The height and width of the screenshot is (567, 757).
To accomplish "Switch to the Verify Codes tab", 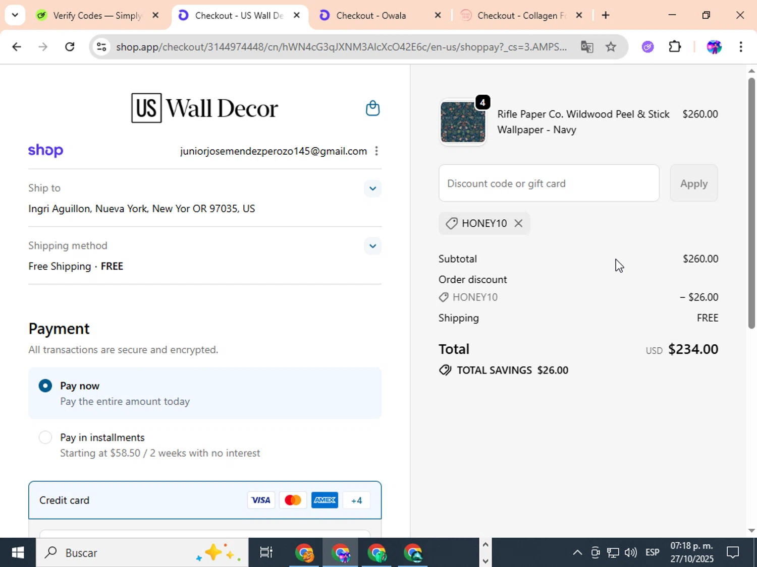I will coord(97,16).
